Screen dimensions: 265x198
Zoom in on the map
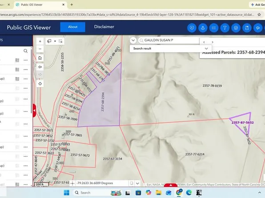click(x=40, y=41)
